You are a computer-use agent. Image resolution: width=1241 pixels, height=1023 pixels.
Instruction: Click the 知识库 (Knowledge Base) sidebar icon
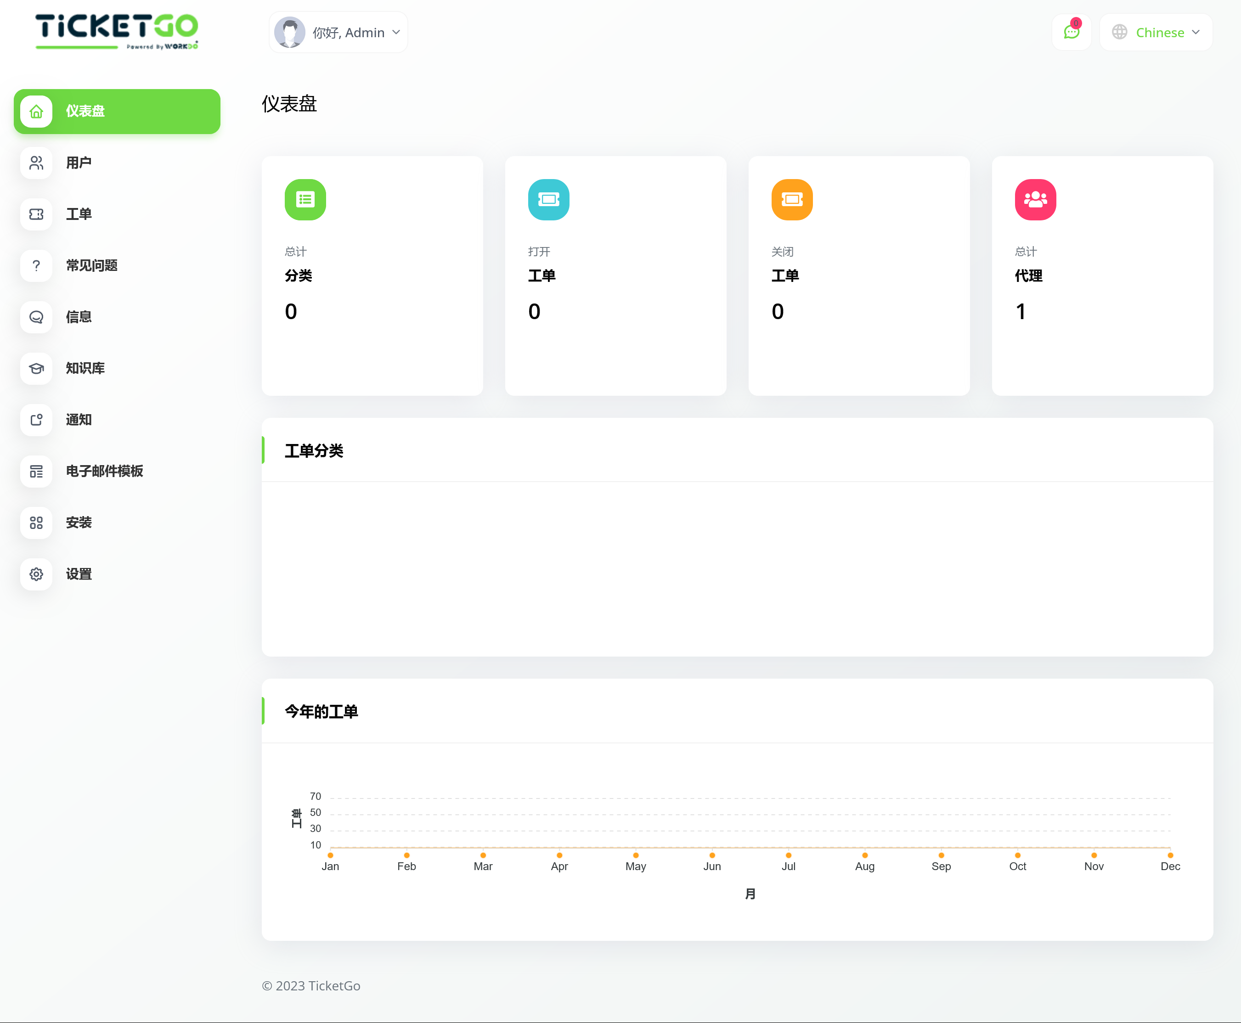[x=37, y=369]
